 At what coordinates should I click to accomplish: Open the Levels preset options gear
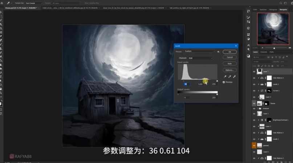click(219, 52)
